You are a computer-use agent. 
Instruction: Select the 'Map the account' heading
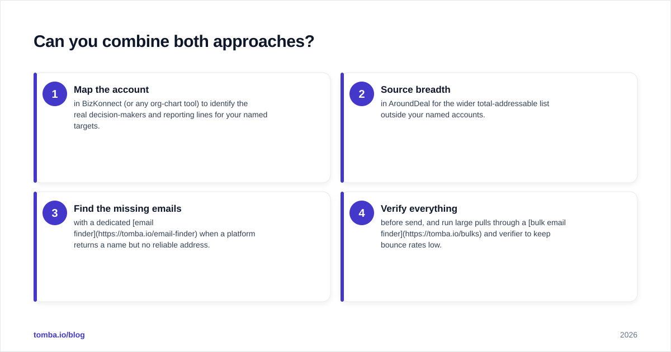pyautogui.click(x=111, y=89)
